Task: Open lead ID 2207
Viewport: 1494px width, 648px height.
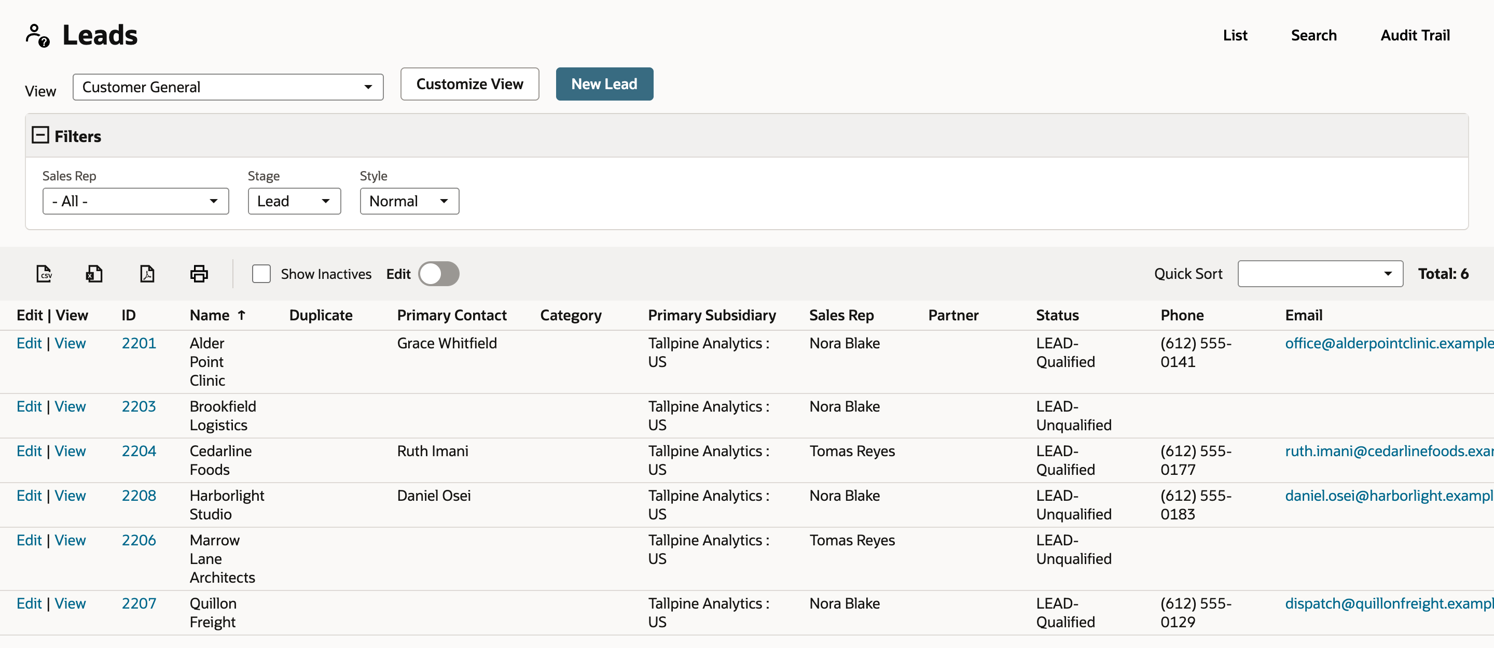Action: pyautogui.click(x=139, y=603)
